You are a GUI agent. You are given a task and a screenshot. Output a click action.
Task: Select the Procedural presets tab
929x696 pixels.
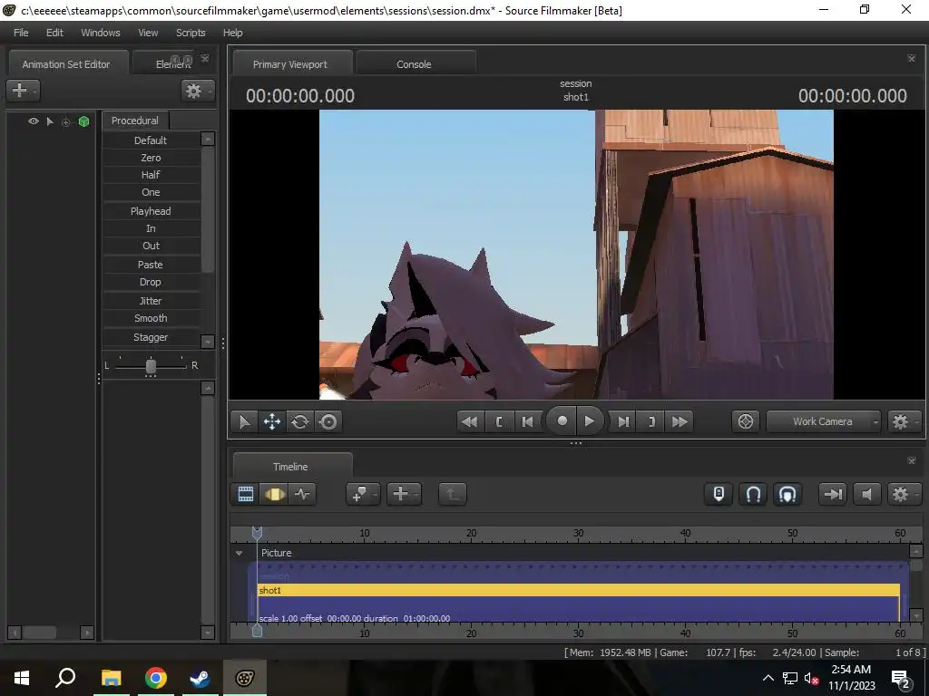(135, 121)
